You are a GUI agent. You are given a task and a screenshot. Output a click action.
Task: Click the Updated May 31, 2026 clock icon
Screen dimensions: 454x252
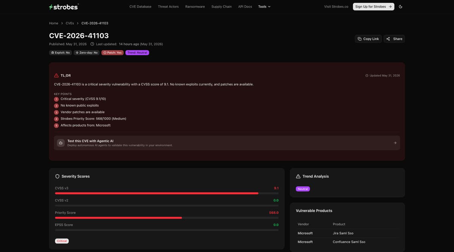(x=367, y=76)
